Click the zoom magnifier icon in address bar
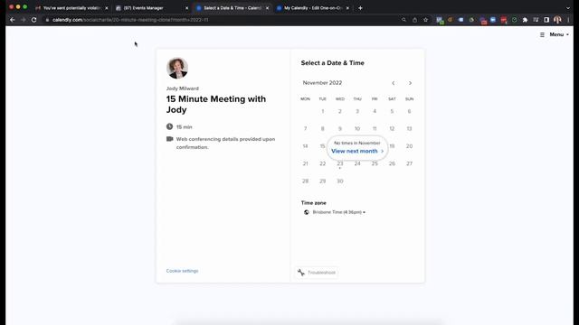 pyautogui.click(x=403, y=20)
